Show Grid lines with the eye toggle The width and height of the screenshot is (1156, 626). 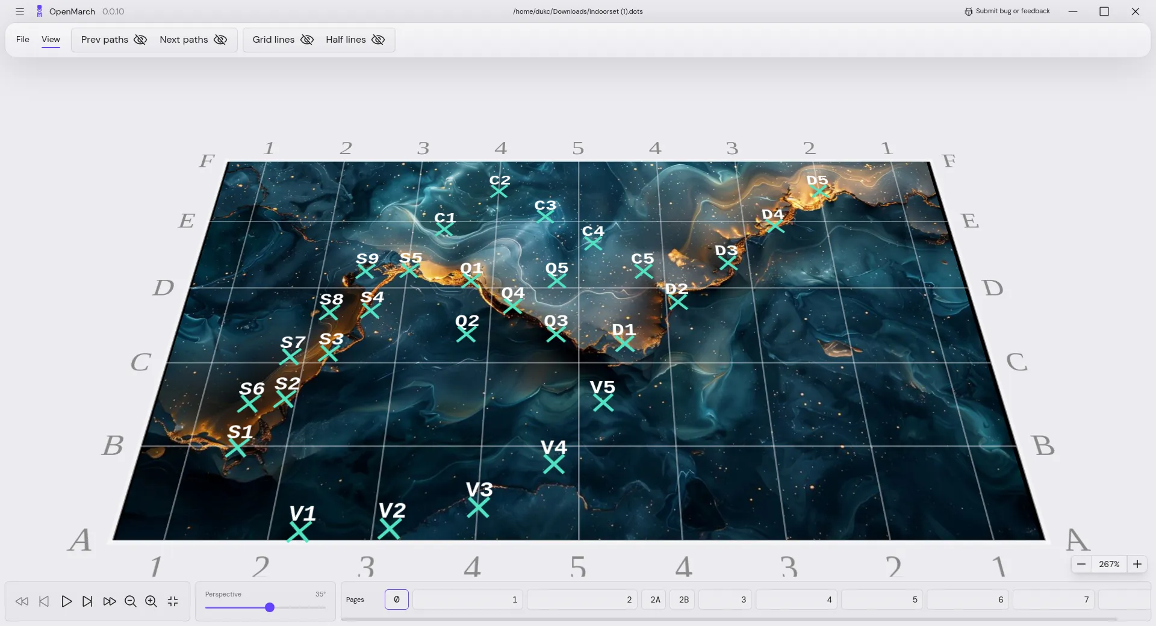point(307,40)
